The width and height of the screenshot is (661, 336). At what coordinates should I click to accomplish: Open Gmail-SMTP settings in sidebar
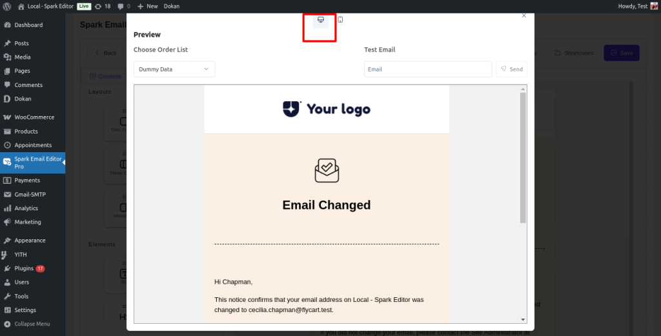pyautogui.click(x=30, y=194)
